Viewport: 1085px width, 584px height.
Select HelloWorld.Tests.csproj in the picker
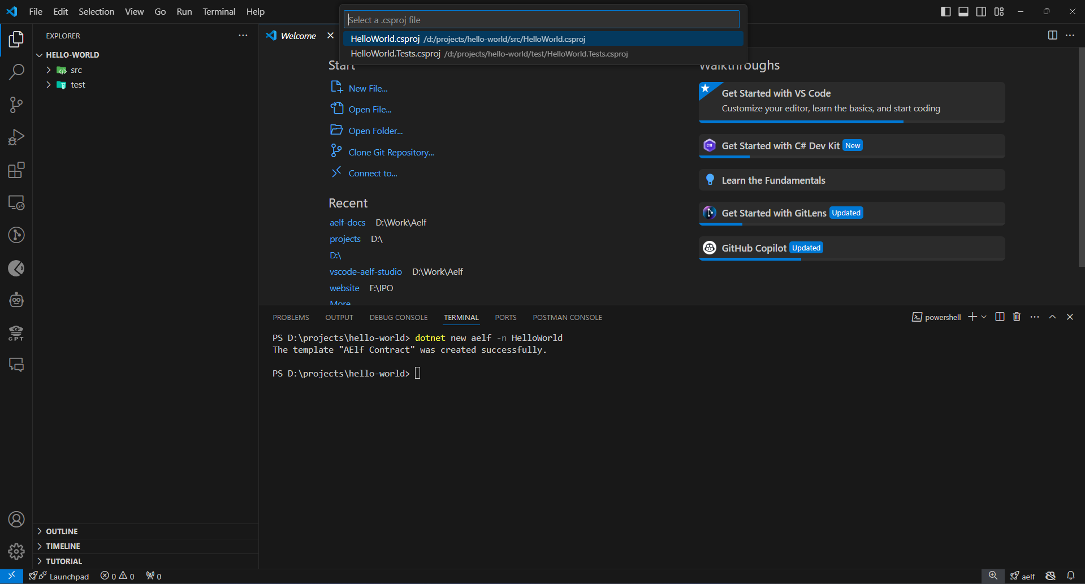tap(543, 54)
